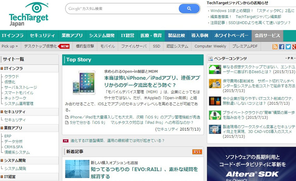Select クラウド under ITインフラ in sidebar

[12, 77]
